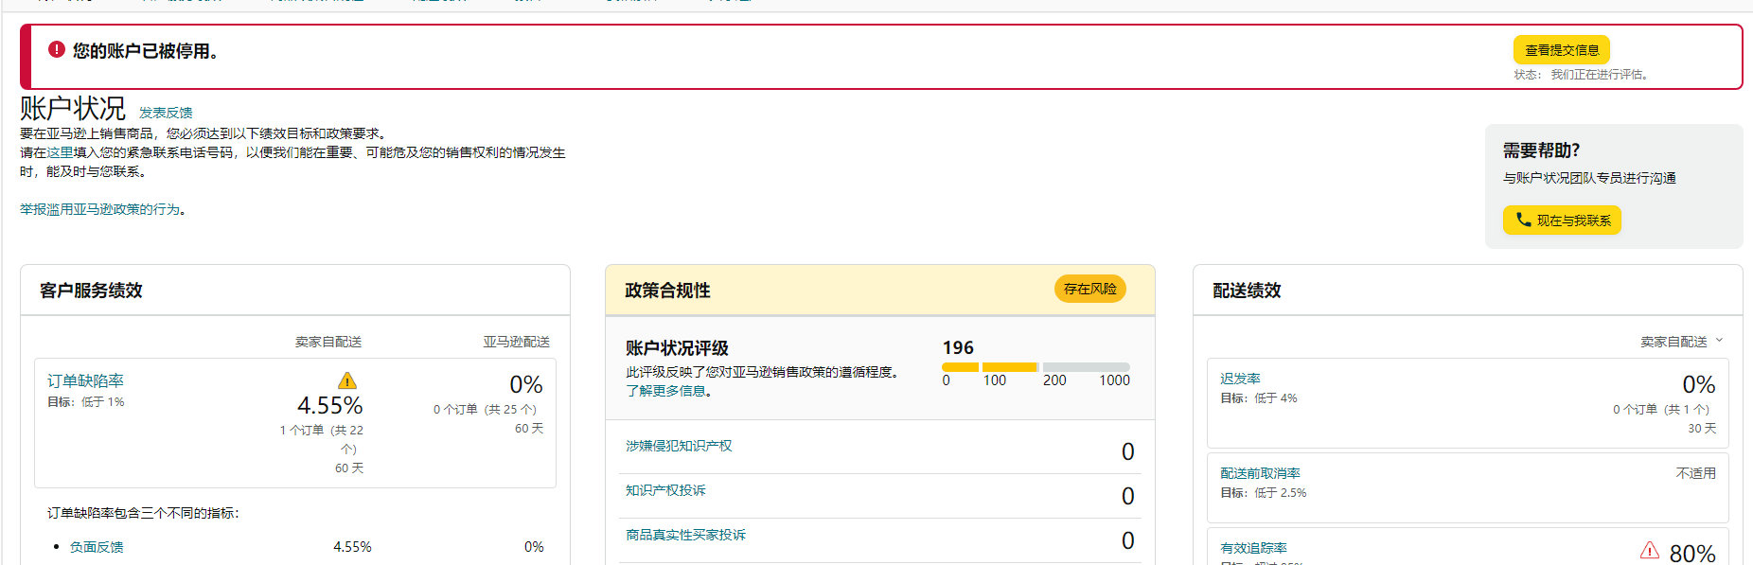Click the 0 count for 涉嫌侵犯知识产权
The width and height of the screenshot is (1753, 565).
click(x=1127, y=451)
